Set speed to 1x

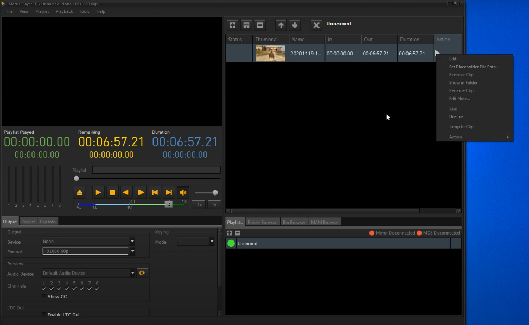pyautogui.click(x=214, y=205)
